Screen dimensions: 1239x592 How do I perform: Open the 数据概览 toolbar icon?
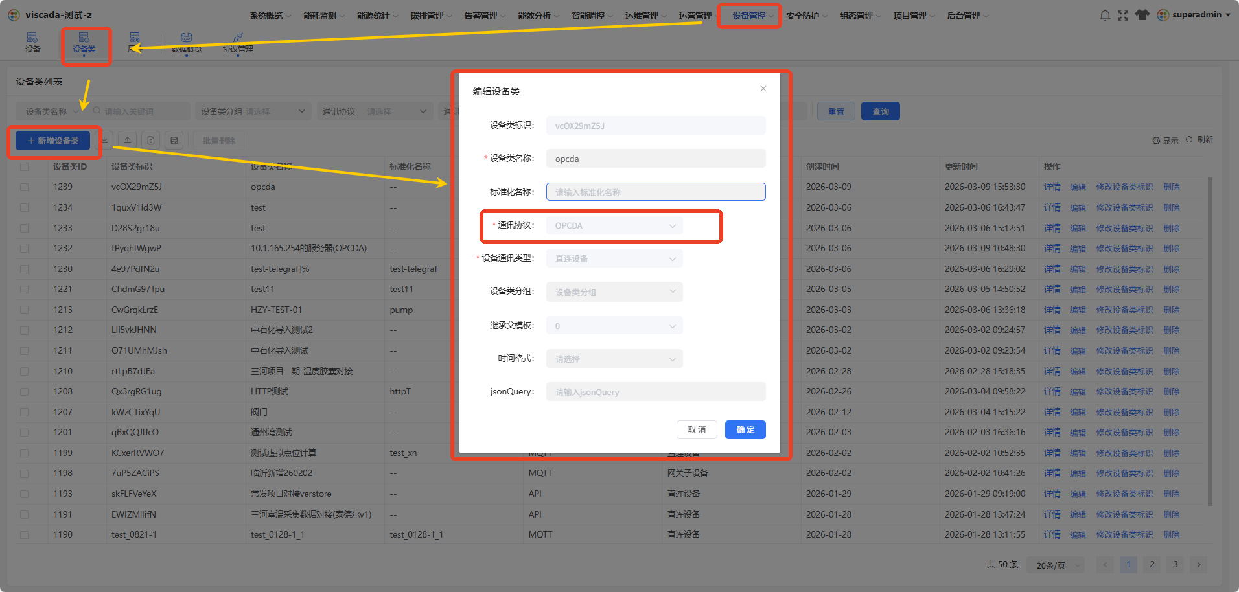pos(187,43)
